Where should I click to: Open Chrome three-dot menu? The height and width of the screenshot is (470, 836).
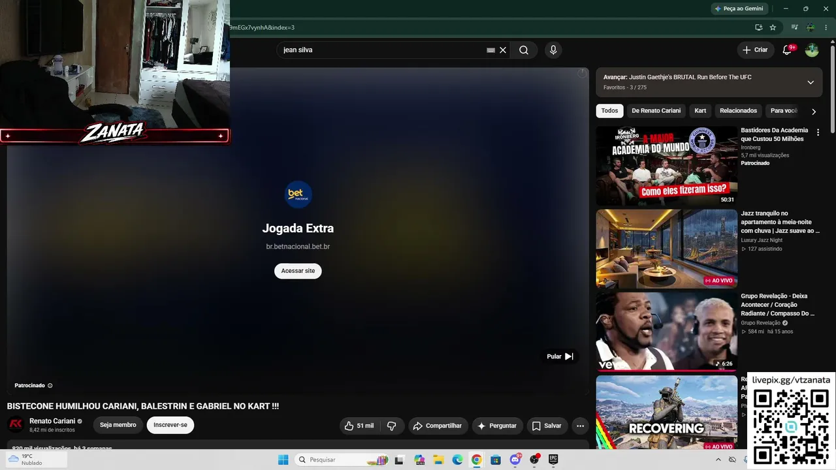tap(826, 27)
